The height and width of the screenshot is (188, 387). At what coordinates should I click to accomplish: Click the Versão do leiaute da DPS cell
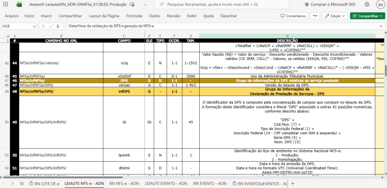pyautogui.click(x=287, y=85)
